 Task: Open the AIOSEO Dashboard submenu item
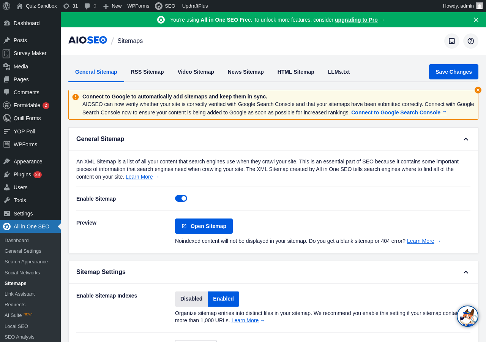coord(17,241)
